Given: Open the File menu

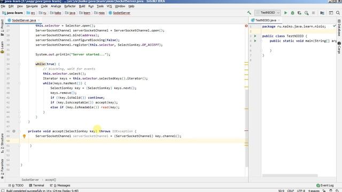Looking at the screenshot, I should [3, 6].
